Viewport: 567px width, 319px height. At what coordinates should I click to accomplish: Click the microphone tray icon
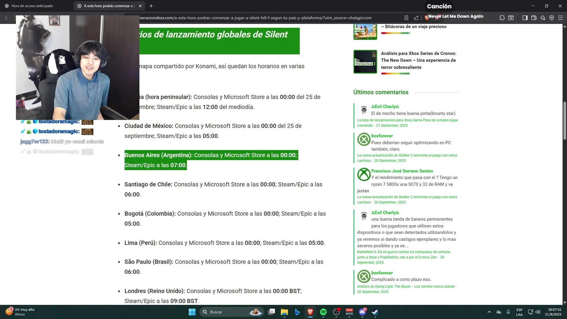508,312
